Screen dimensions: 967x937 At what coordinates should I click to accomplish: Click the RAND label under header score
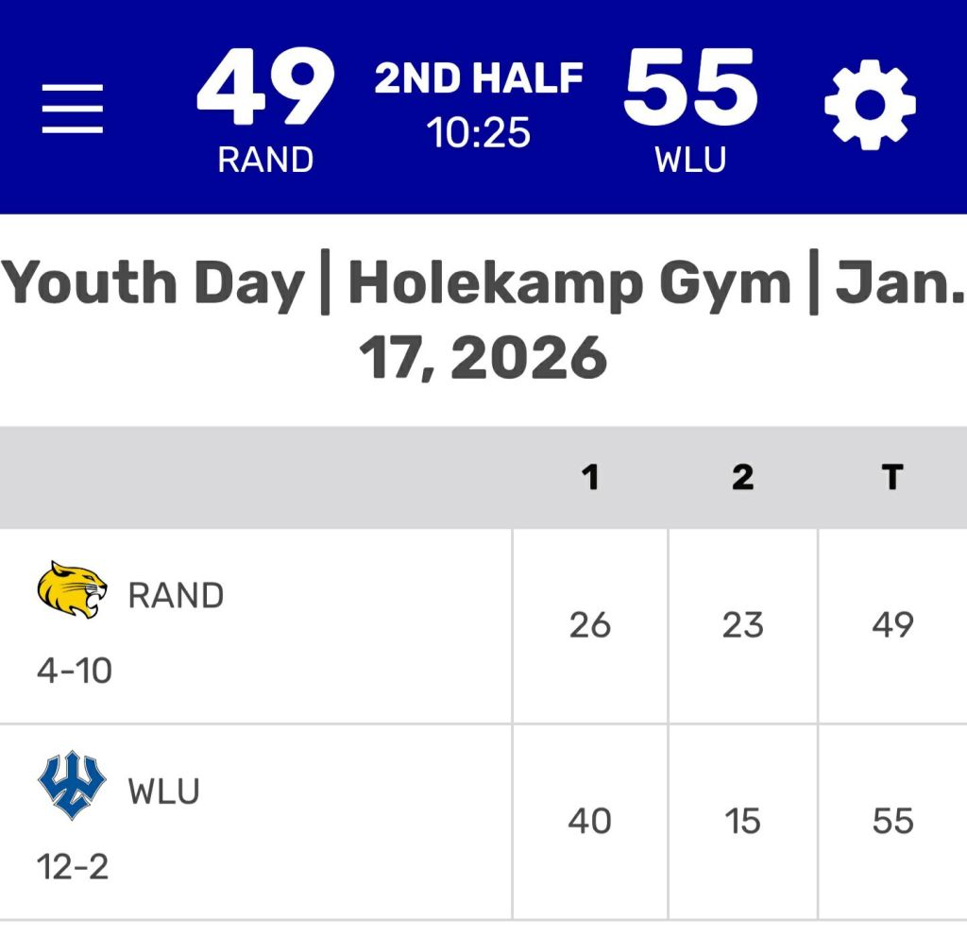point(265,160)
